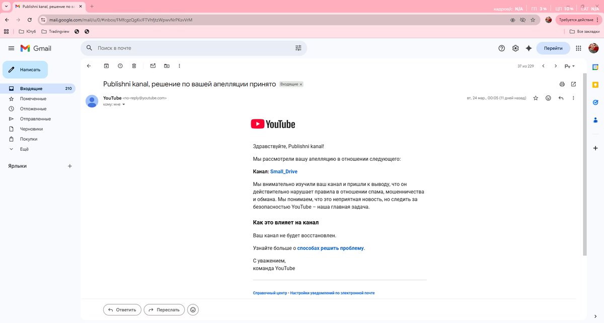Delete this email with trash icon
The height and width of the screenshot is (323, 604).
pyautogui.click(x=134, y=66)
